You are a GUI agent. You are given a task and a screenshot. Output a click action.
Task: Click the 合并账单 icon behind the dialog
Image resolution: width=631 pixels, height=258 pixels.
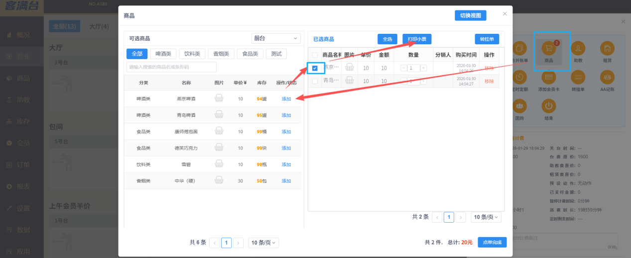[520, 48]
